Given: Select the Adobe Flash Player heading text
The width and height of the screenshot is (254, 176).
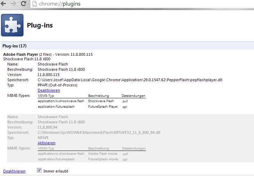Looking at the screenshot, I should pos(21,54).
